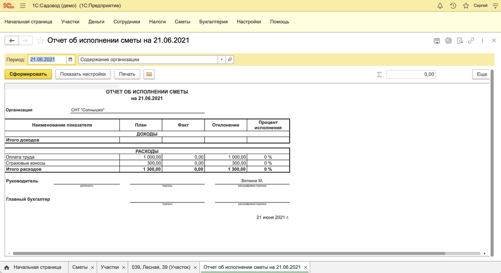Click the Веткина М. signature name
This screenshot has width=501, height=273.
point(252,181)
